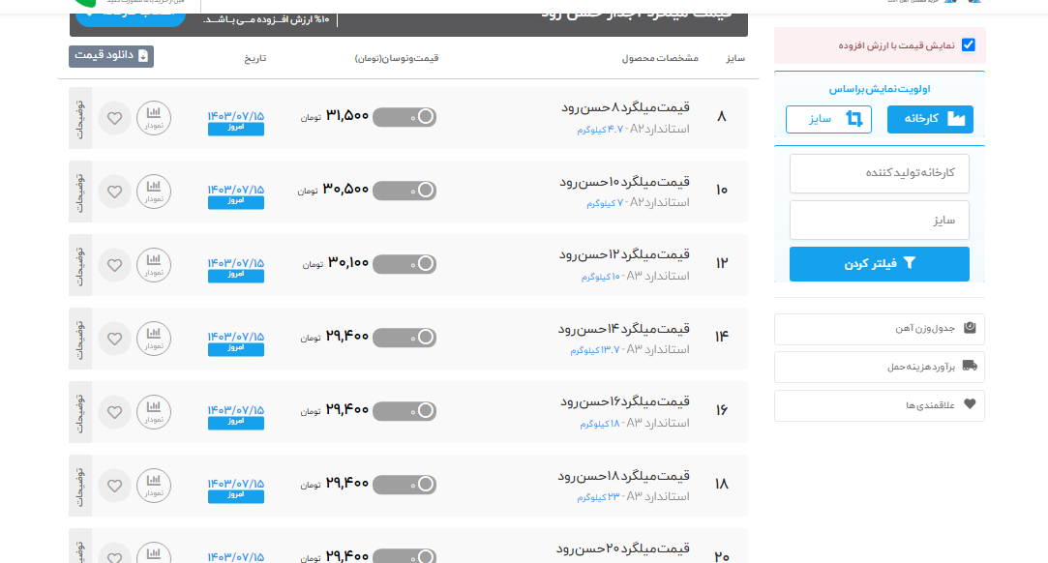
Task: Open chart icon for size 12 rebar
Action: 153,265
